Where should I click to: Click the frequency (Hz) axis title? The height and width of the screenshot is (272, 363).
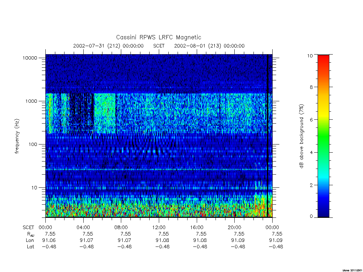tap(17, 136)
